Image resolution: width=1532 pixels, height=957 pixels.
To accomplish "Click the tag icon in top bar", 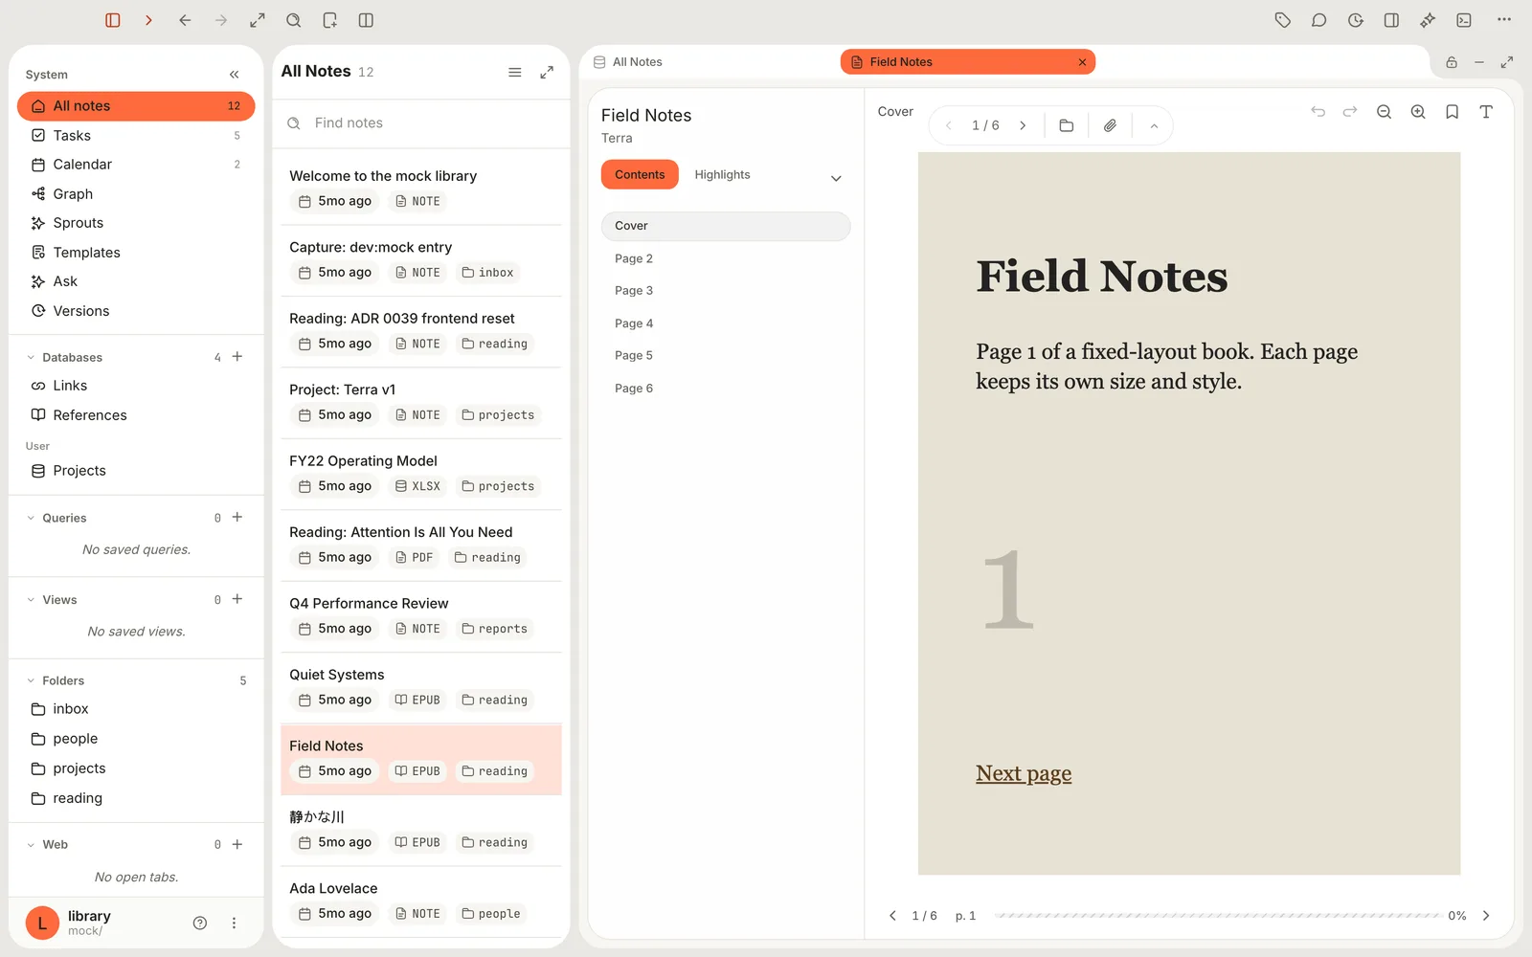I will pyautogui.click(x=1283, y=20).
